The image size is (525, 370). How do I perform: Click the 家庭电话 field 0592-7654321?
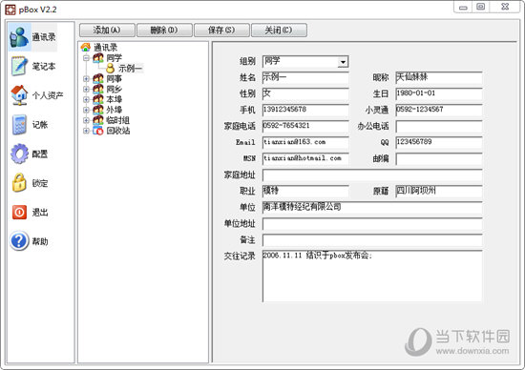[305, 127]
